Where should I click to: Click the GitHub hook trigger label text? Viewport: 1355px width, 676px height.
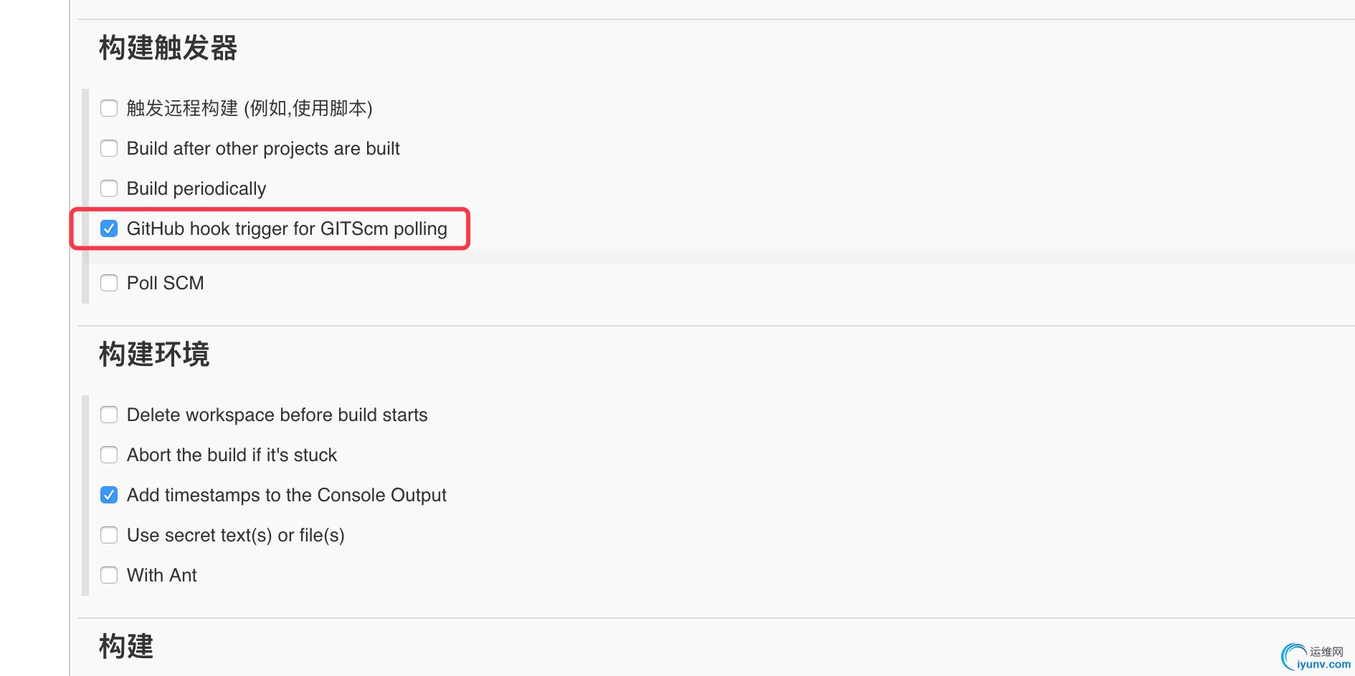tap(287, 228)
